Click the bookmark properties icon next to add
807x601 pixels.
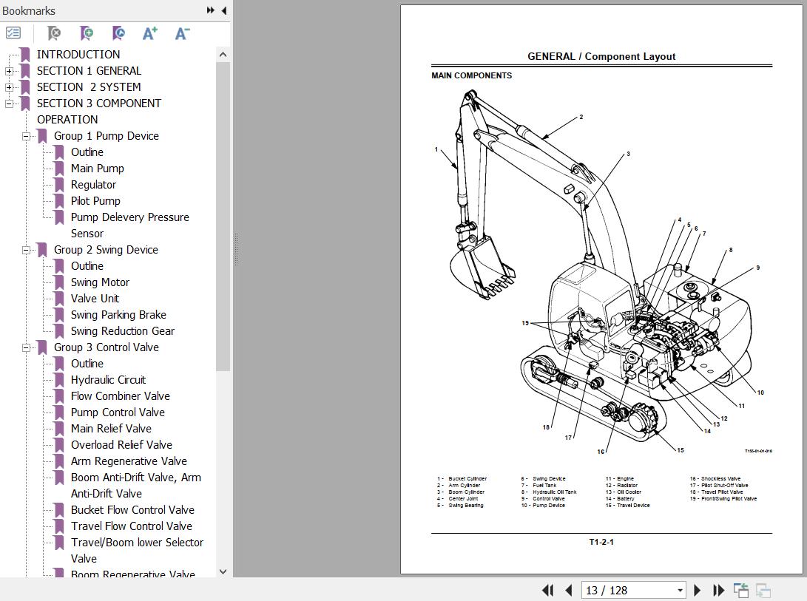[x=118, y=33]
